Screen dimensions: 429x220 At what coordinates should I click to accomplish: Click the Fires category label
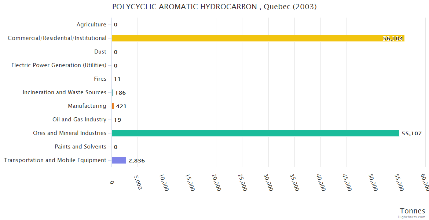[100, 79]
